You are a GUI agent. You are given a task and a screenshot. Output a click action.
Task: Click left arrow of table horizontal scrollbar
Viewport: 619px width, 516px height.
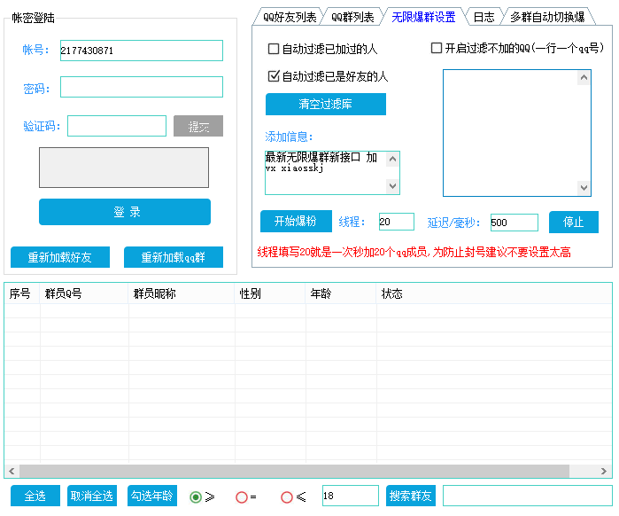point(12,471)
